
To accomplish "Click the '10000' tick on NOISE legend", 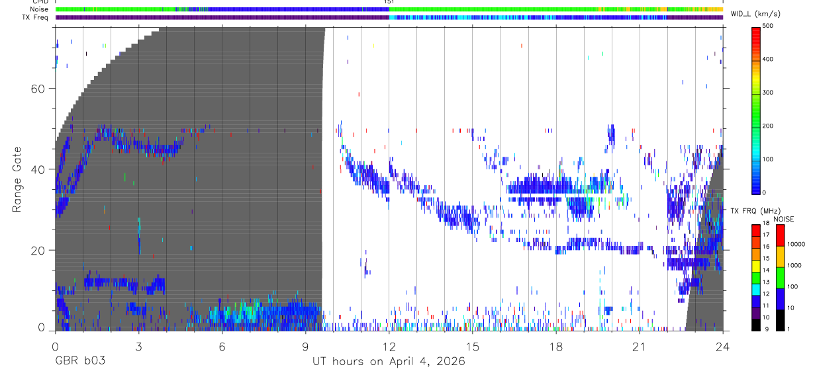I will (796, 245).
